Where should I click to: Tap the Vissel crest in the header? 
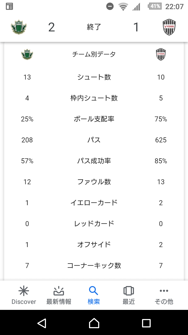pyautogui.click(x=169, y=27)
